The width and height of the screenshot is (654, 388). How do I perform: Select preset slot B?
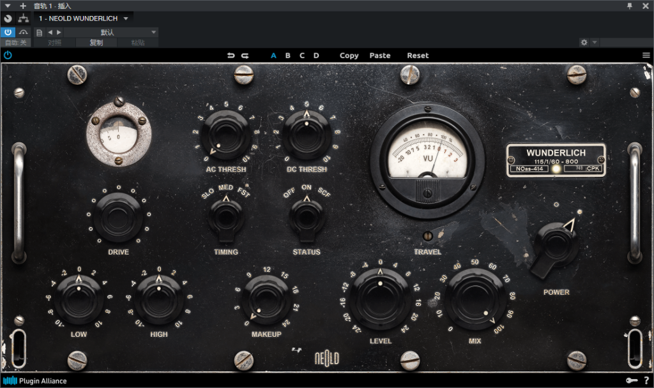(288, 56)
